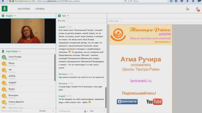The width and height of the screenshot is (202, 113).
Task: Click the Бодхи participant avatar
Action: tap(4, 89)
